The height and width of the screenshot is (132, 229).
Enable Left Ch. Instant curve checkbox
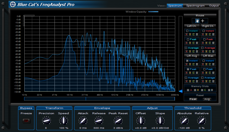187,31
